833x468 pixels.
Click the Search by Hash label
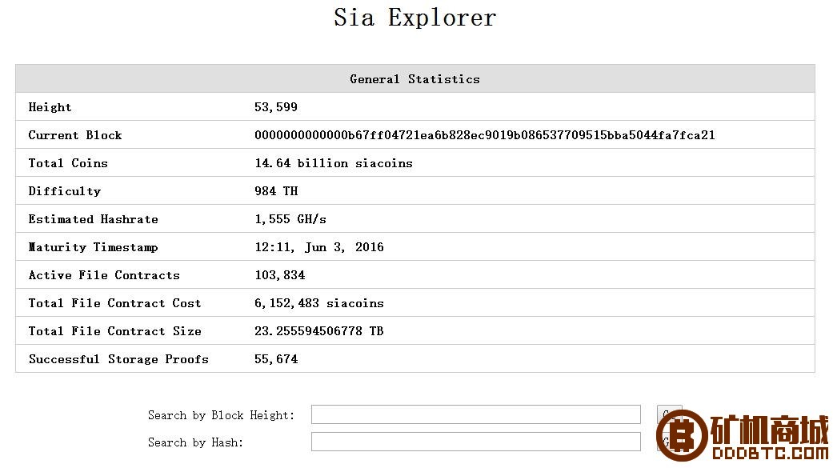pos(195,442)
